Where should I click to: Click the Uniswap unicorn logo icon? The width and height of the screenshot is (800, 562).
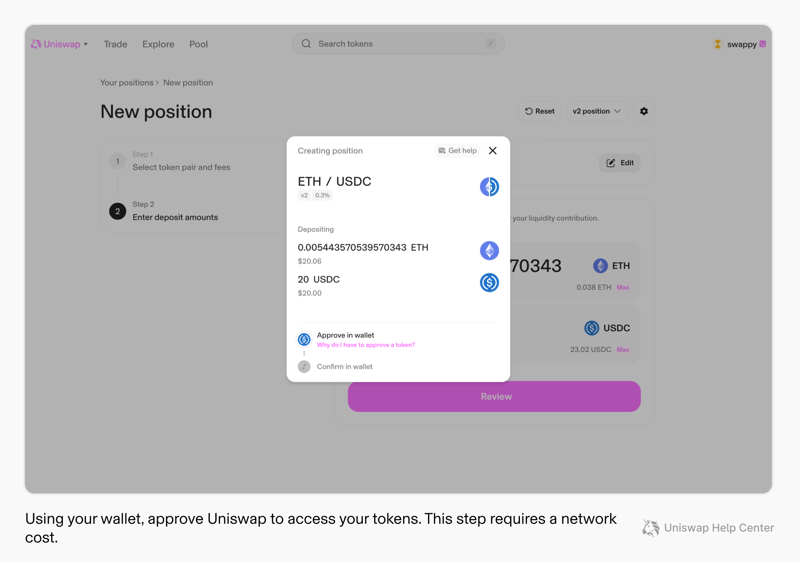coord(36,44)
